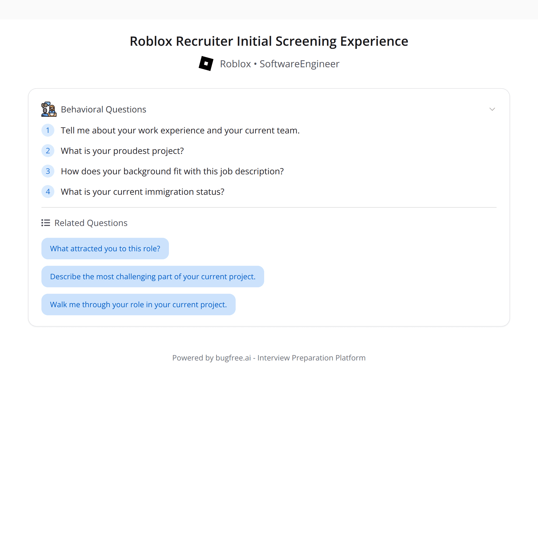Open 'What is your proudest project?' question
Viewport: 538px width, 538px height.
(122, 150)
